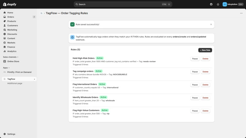Pause the Flag International Orders rule
The width and height of the screenshot is (246, 138).
pyautogui.click(x=195, y=85)
